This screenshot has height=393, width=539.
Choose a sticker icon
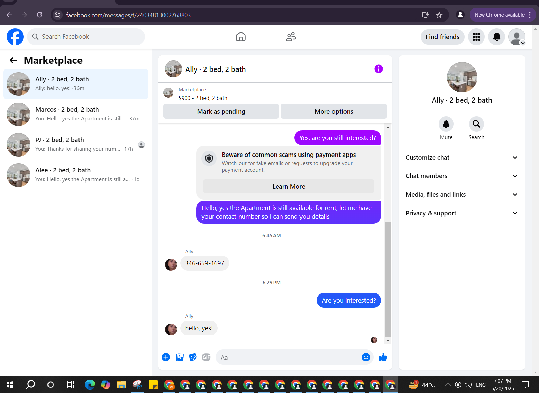click(193, 357)
